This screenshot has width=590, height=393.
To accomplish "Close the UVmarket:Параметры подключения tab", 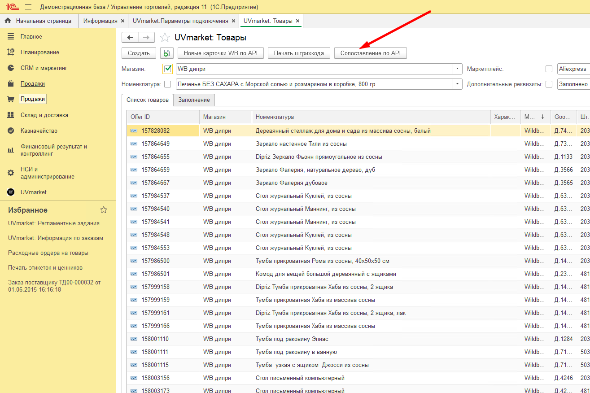I will click(x=233, y=21).
